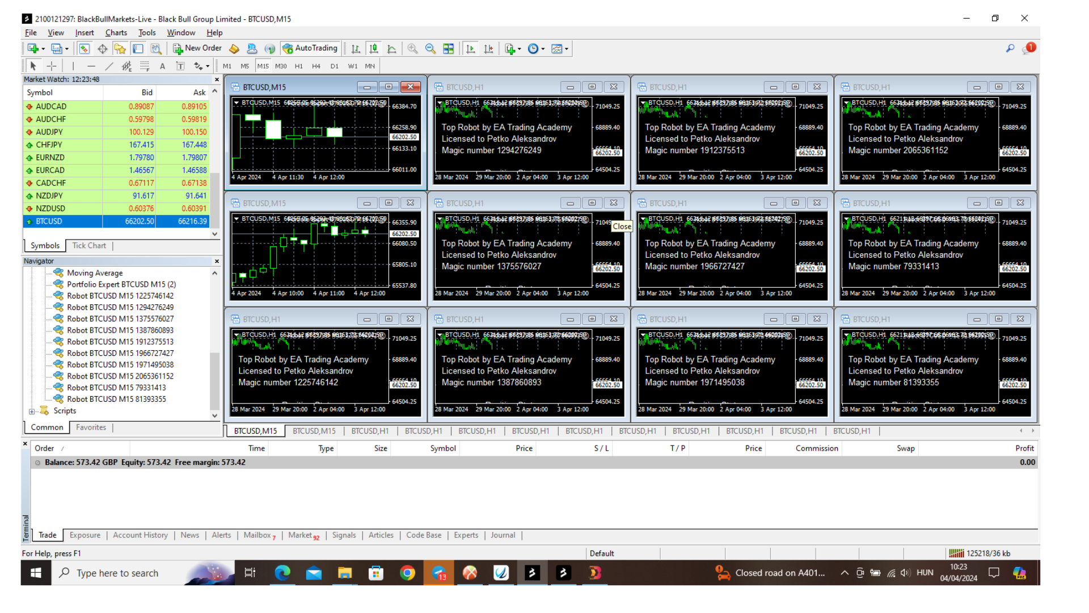The image size is (1089, 613).
Task: Click the signals broadcast icon in toolbar
Action: [x=270, y=49]
